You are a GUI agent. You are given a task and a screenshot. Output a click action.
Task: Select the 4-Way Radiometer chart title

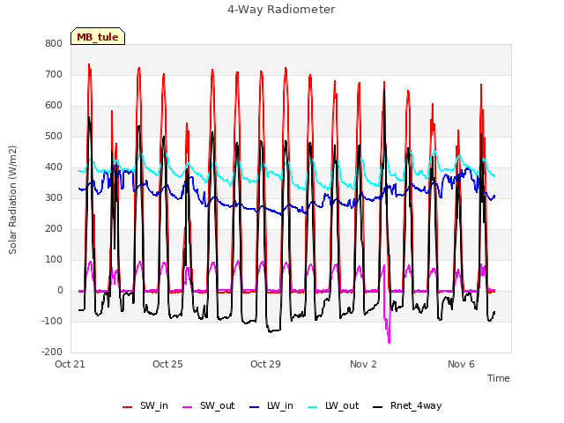pos(281,10)
